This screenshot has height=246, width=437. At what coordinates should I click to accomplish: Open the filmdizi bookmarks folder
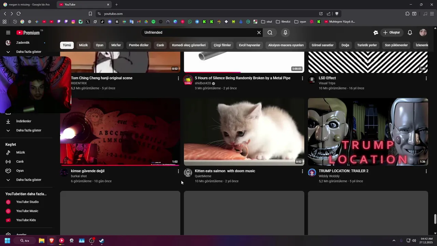(283, 22)
